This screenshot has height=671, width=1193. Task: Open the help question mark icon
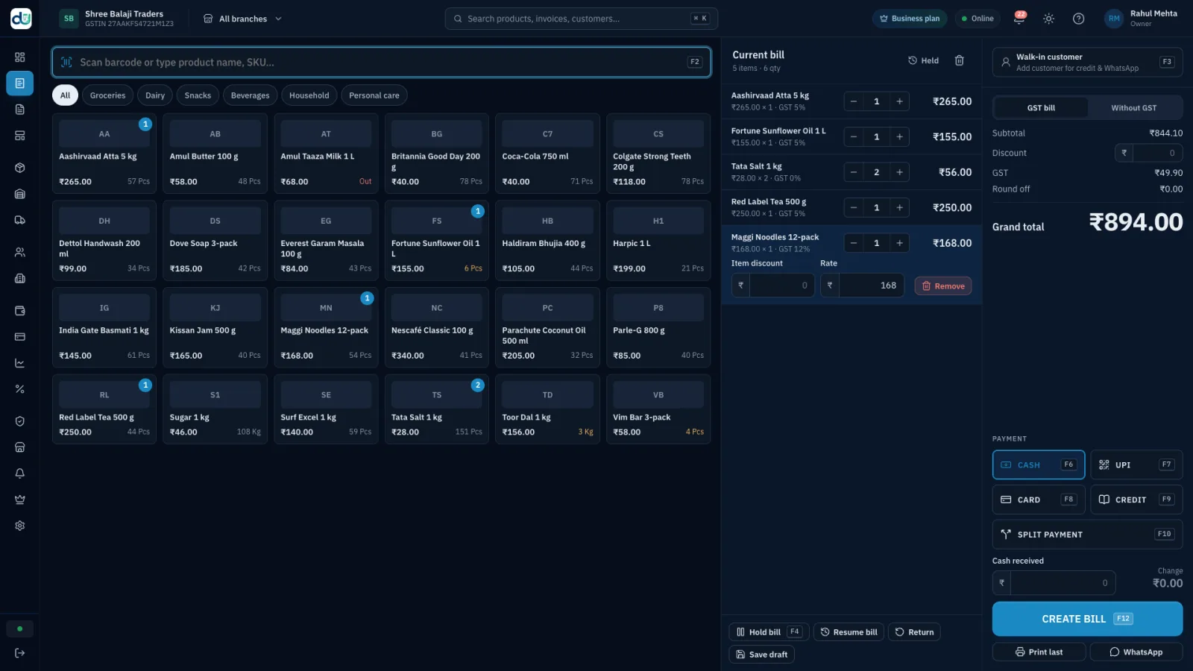point(1078,19)
